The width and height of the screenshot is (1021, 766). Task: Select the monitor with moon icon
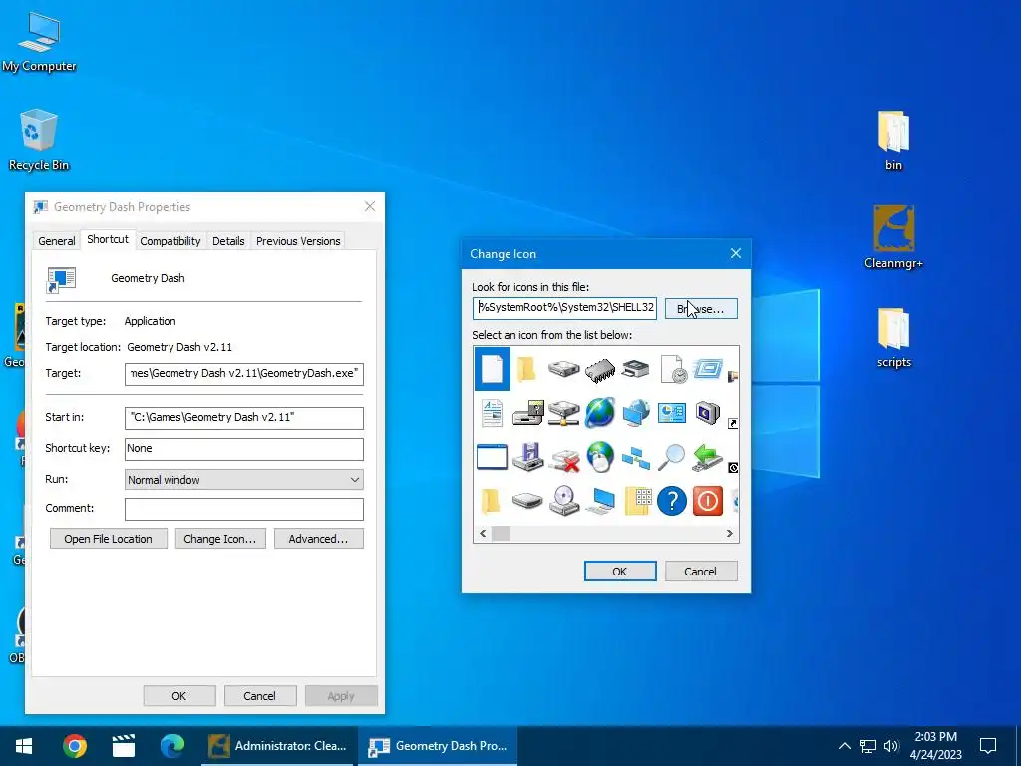point(707,413)
